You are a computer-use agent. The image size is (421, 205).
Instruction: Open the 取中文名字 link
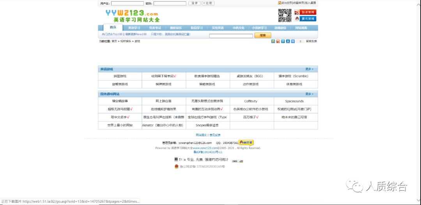pos(119,117)
